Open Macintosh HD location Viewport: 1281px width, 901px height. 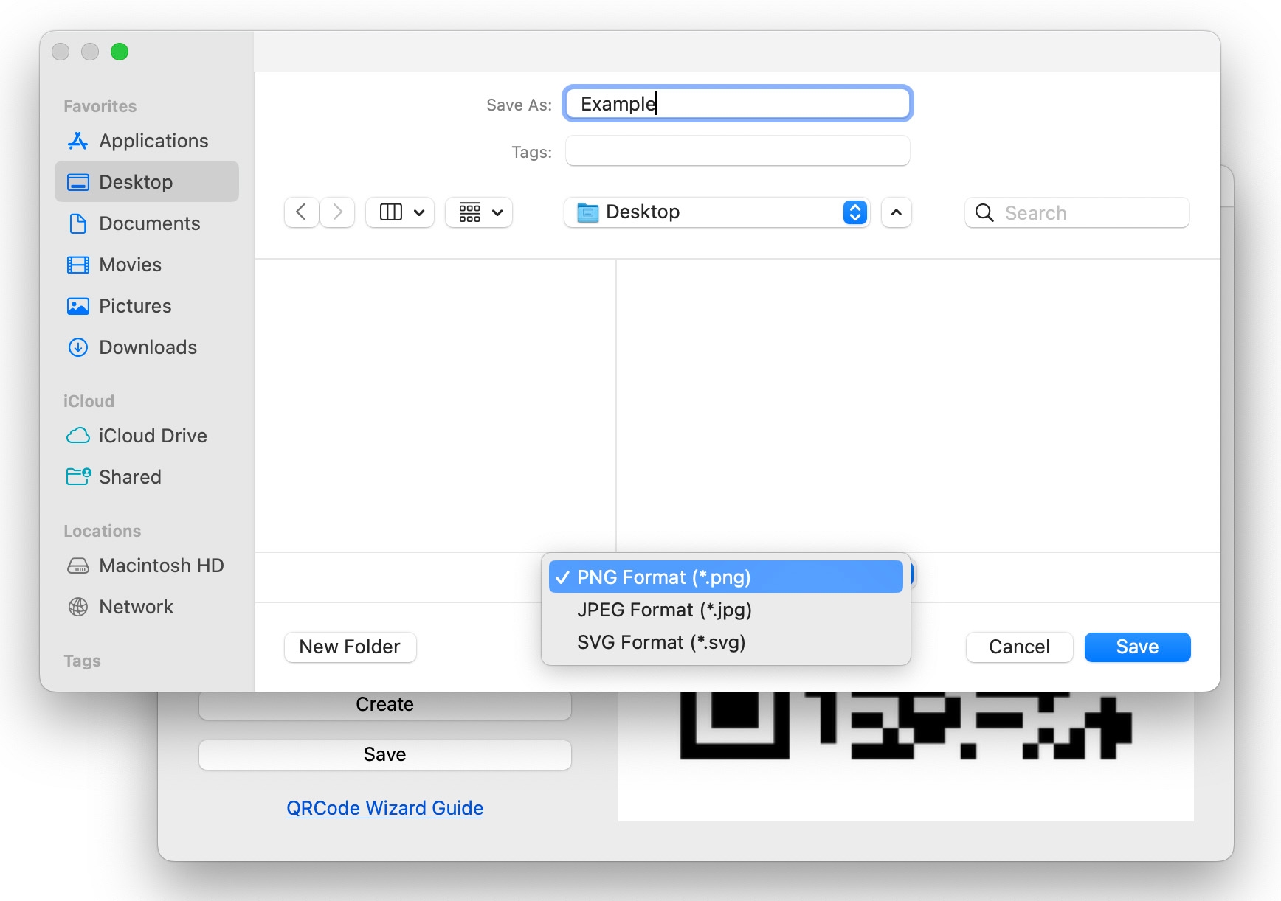coord(146,566)
